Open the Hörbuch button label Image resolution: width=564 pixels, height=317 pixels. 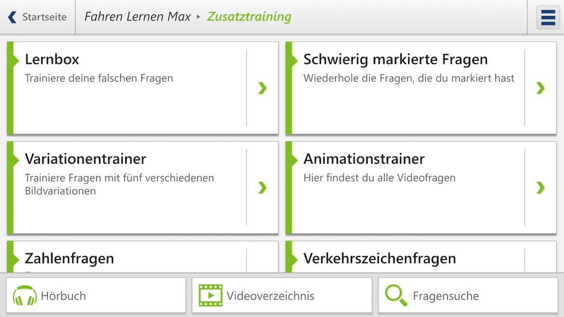63,296
